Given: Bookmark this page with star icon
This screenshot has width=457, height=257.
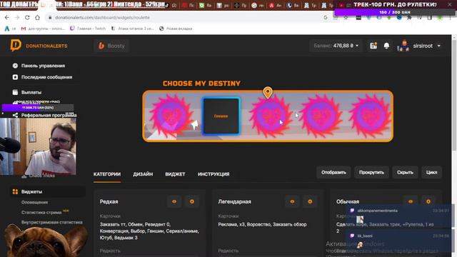Looking at the screenshot, I should coord(346,17).
